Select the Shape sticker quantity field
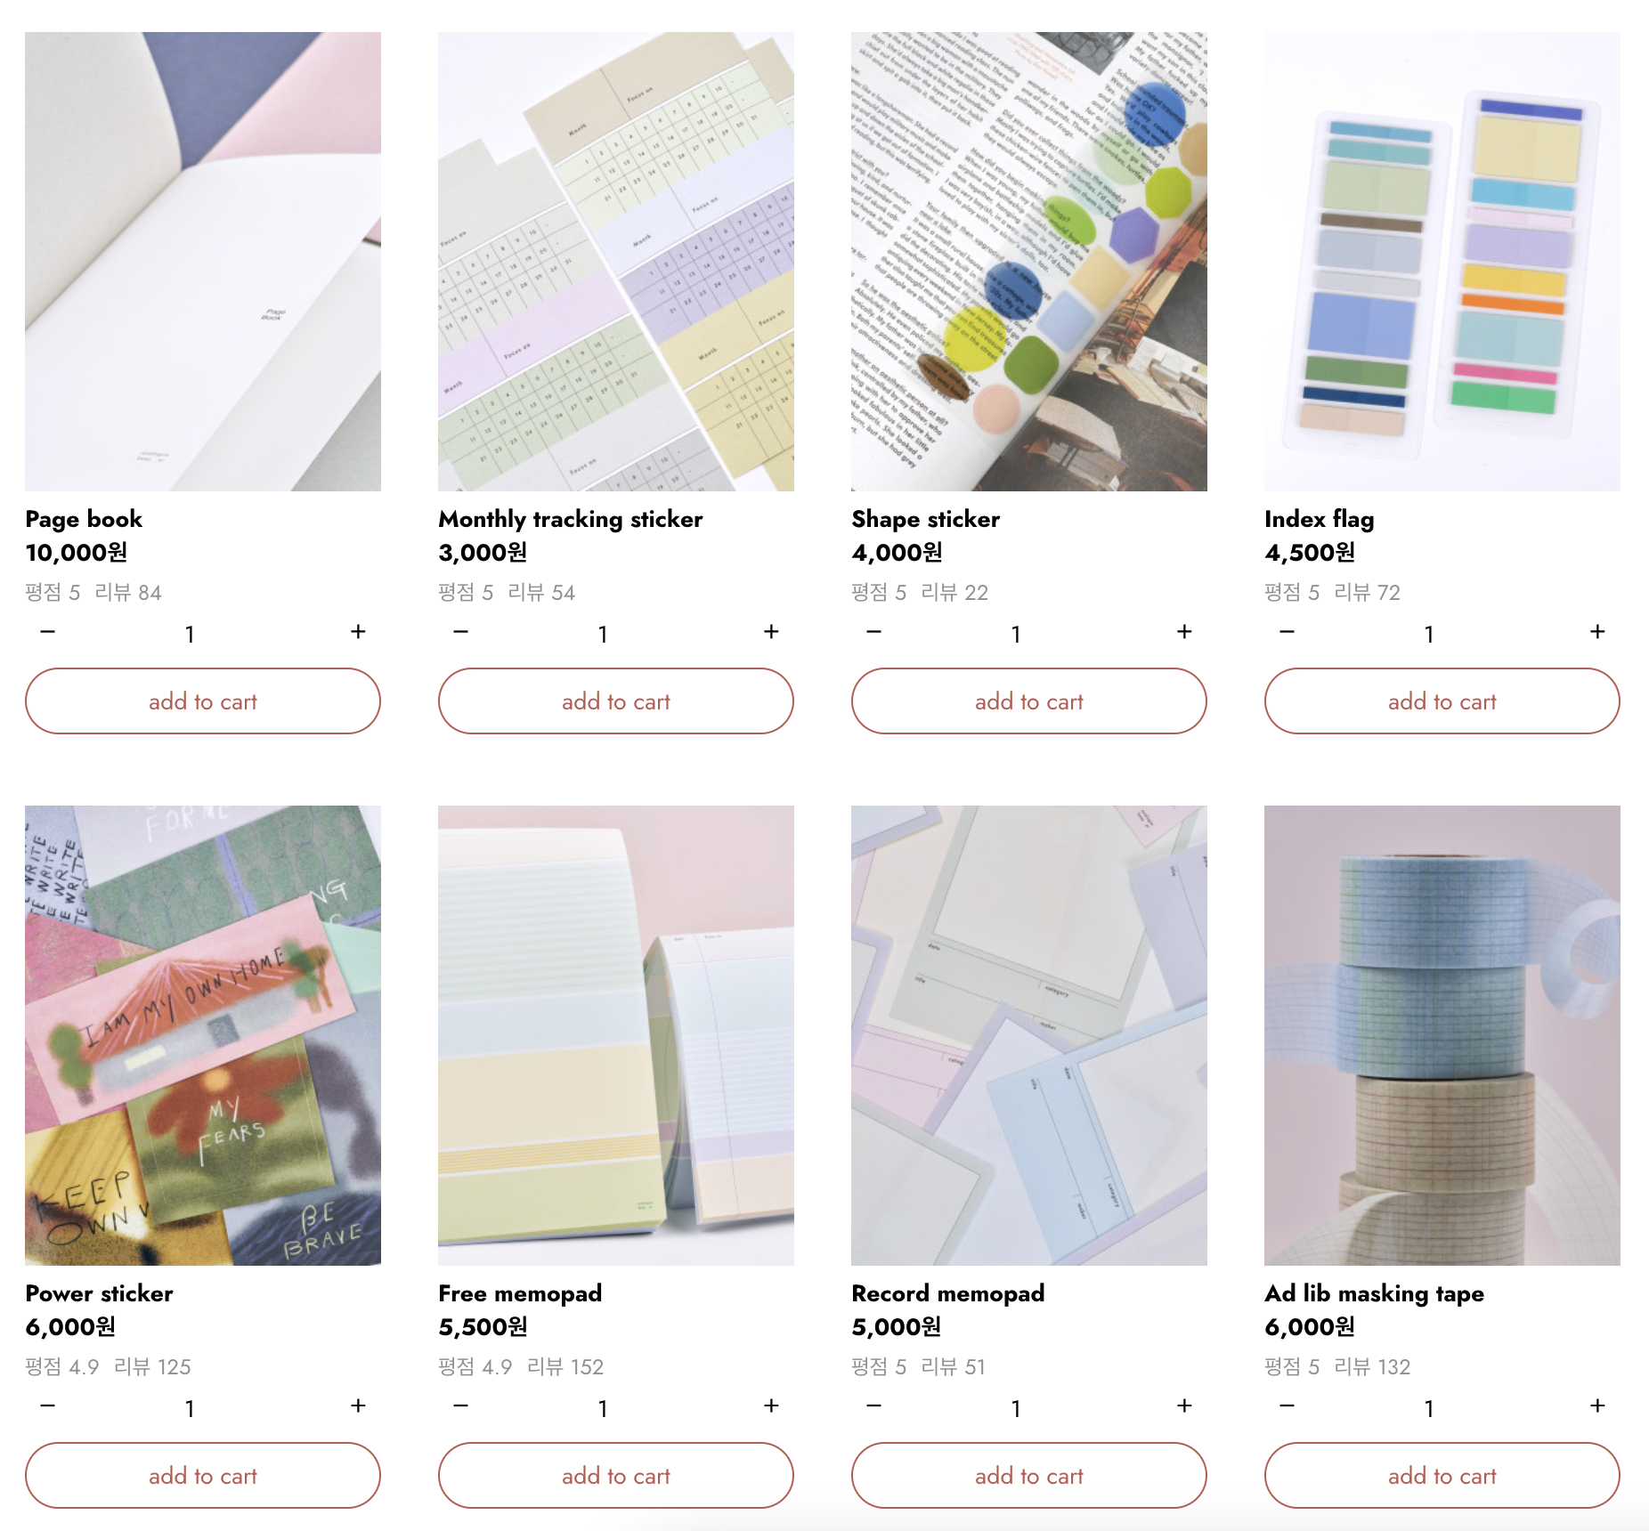 click(1016, 634)
